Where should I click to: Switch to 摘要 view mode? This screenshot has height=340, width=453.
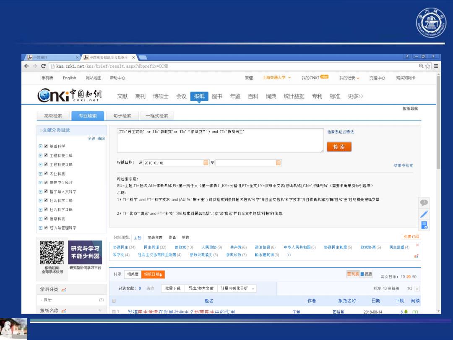click(366, 274)
